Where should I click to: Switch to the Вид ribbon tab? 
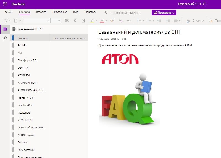click(x=76, y=12)
